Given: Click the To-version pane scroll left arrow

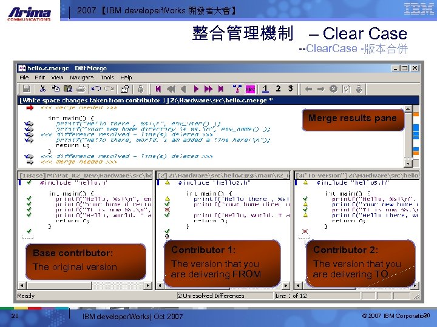Looking at the screenshot, I should 298,285.
